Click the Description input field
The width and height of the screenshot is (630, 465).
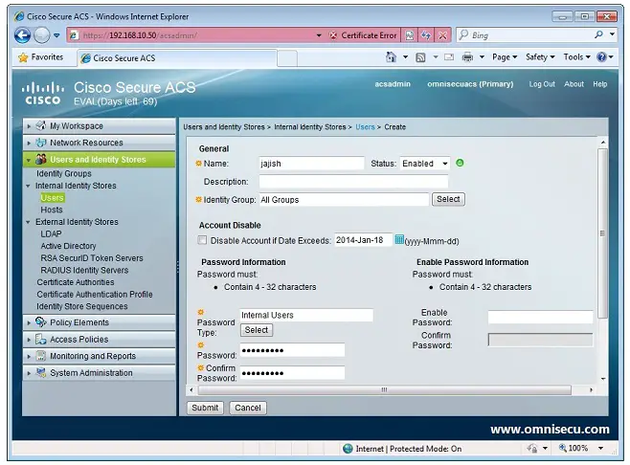click(x=353, y=182)
